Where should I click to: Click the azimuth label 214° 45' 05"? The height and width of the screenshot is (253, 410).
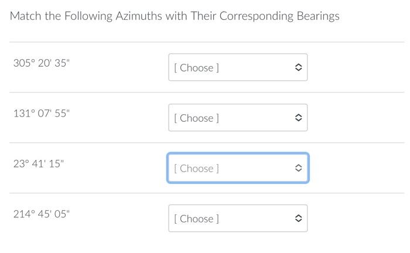tap(41, 214)
